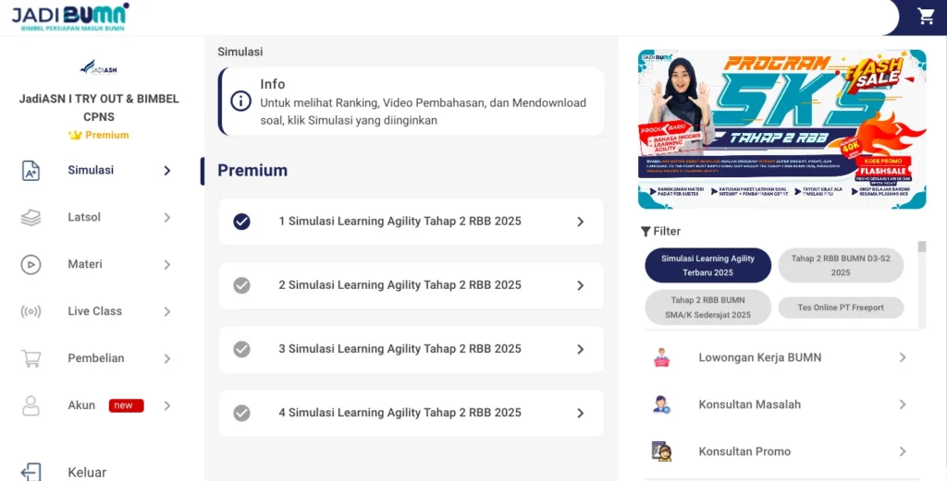The height and width of the screenshot is (481, 947).
Task: Toggle checkmark for 1 Simulasi Learning Agility
Action: click(x=241, y=222)
